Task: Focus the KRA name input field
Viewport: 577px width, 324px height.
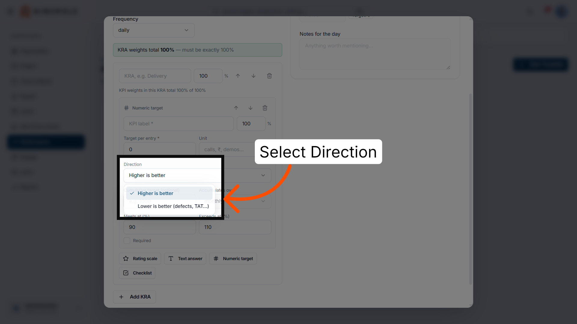Action: (155, 76)
